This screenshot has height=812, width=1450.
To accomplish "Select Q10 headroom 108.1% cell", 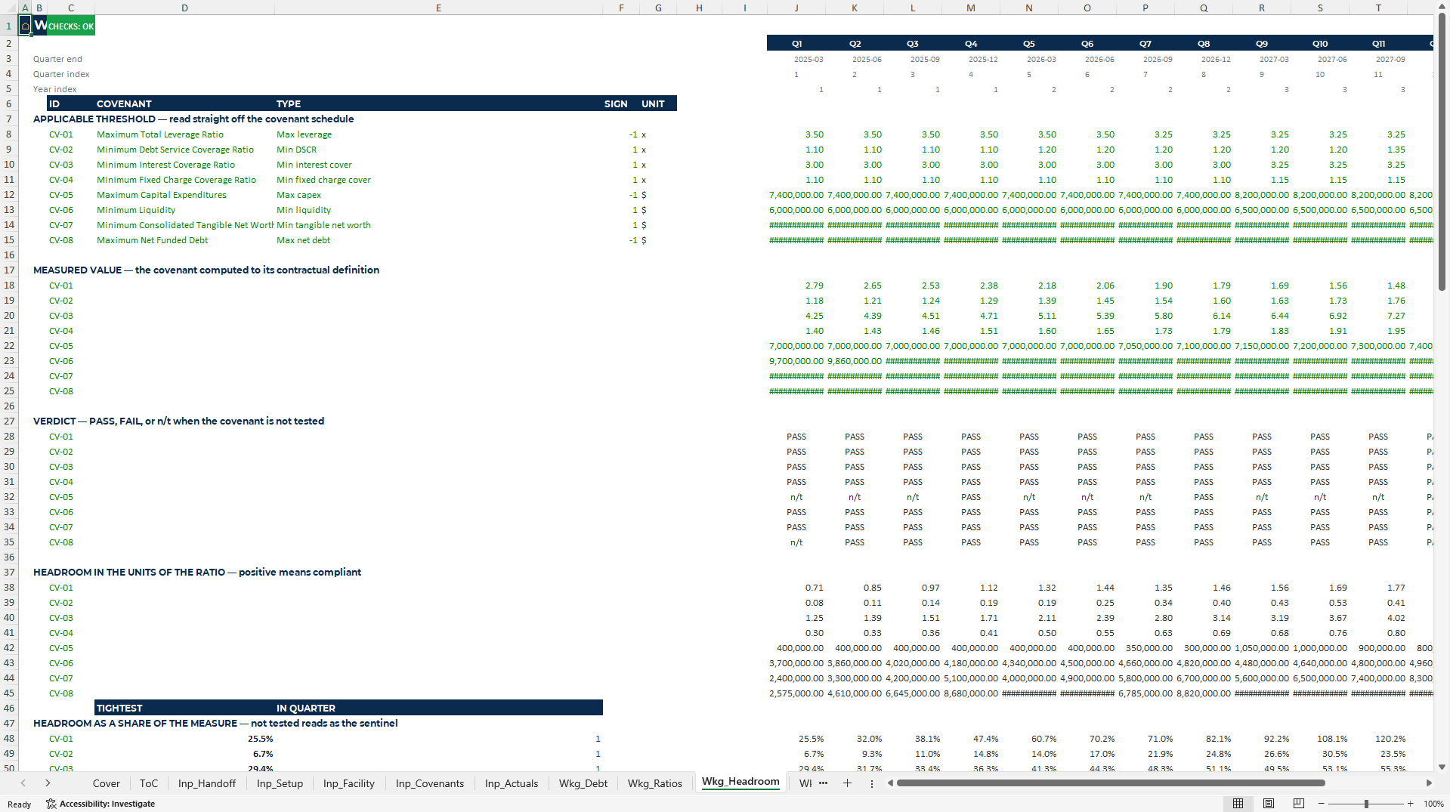I will tap(1320, 739).
